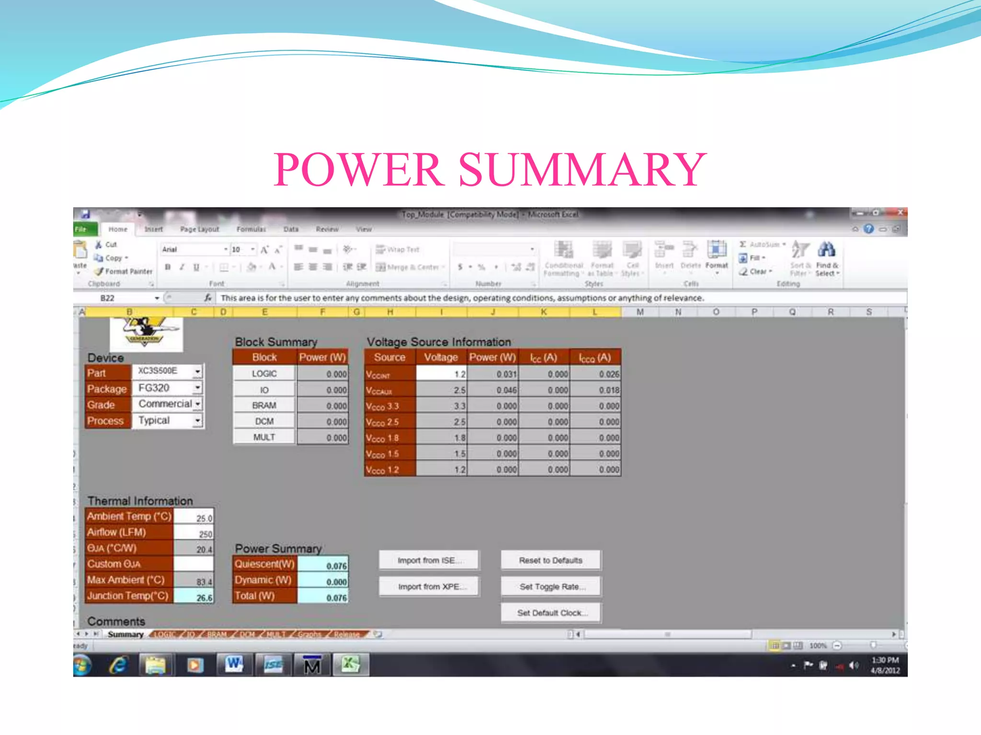Open the Process Typical dropdown

click(x=197, y=420)
